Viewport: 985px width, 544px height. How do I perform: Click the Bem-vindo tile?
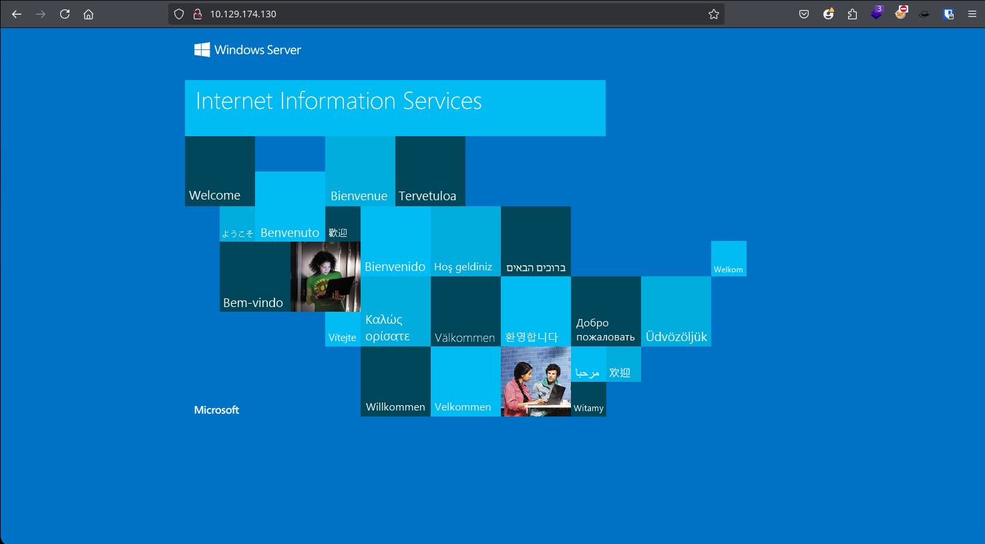coord(255,276)
